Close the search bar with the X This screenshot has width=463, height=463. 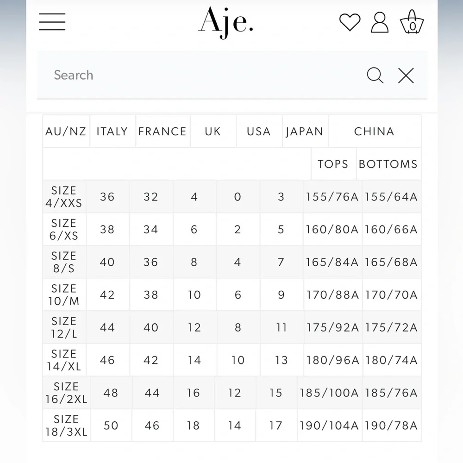click(x=406, y=75)
